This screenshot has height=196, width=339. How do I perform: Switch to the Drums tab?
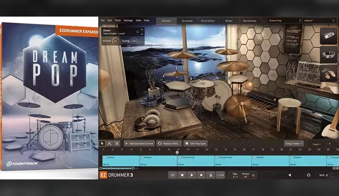click(x=166, y=21)
